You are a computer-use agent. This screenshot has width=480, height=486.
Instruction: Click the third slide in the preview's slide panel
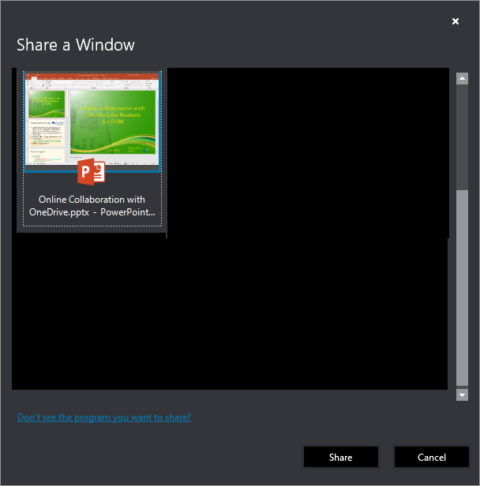pos(47,153)
